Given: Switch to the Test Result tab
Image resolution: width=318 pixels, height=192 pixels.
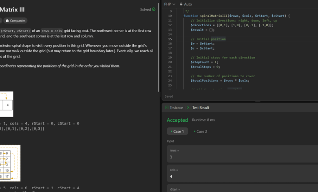Looking at the screenshot, I should coord(198,107).
